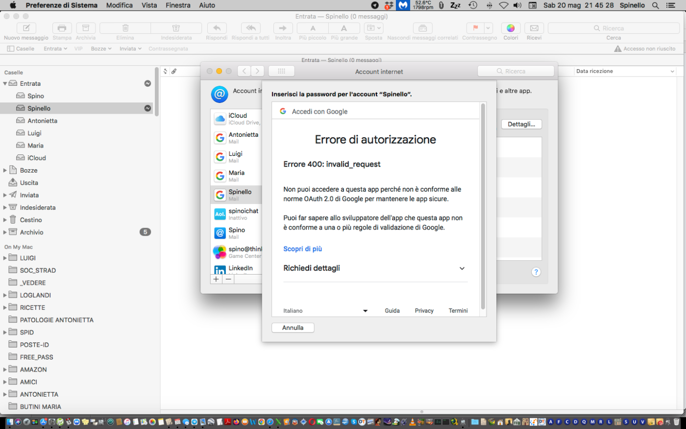Expand the Bozze mailbox
This screenshot has height=429, width=686.
pos(5,171)
